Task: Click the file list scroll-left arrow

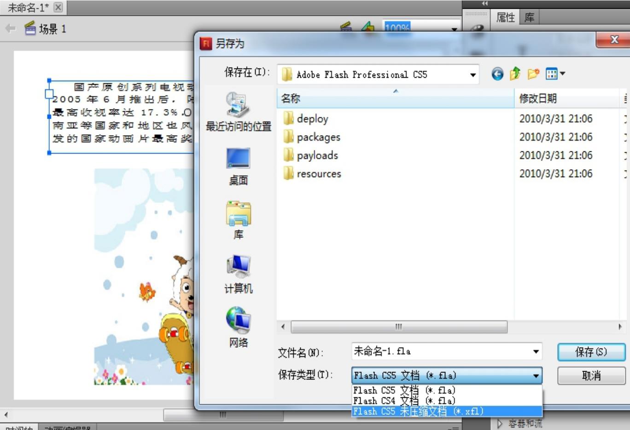Action: point(283,327)
